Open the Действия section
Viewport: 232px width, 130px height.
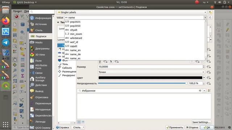pos(41,85)
